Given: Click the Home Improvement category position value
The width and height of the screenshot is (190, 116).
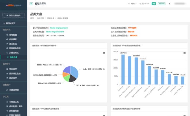Looking at the screenshot, I should (x=55, y=32).
